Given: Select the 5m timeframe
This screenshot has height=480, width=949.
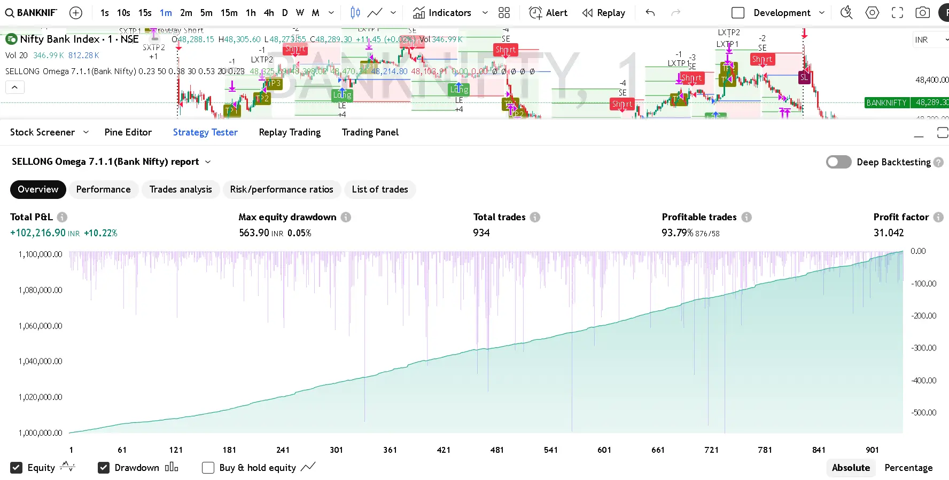Looking at the screenshot, I should (206, 13).
